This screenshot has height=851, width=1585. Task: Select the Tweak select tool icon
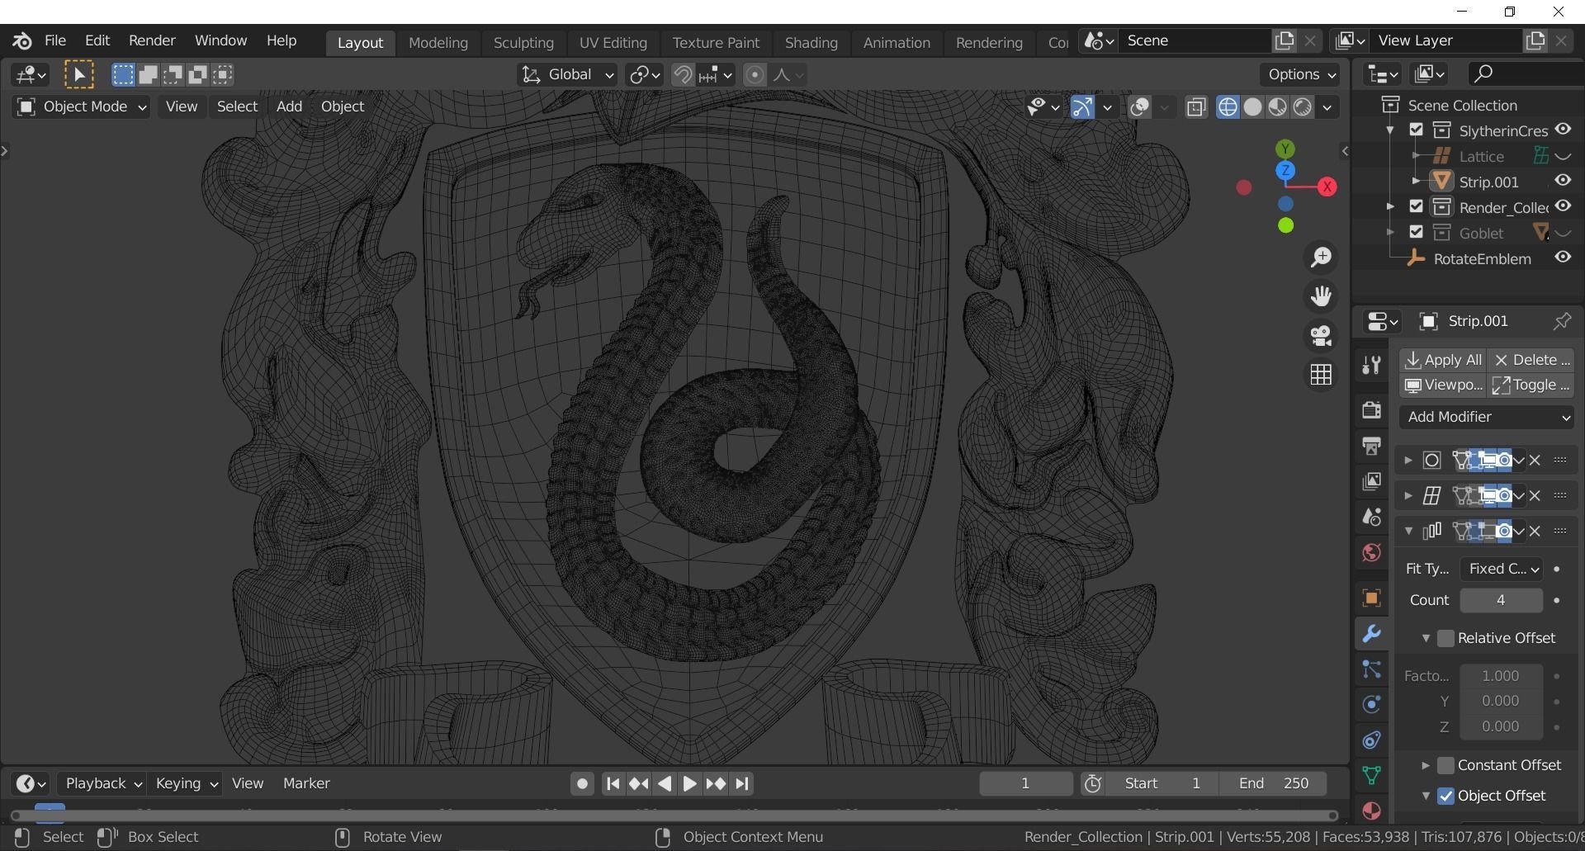click(79, 75)
